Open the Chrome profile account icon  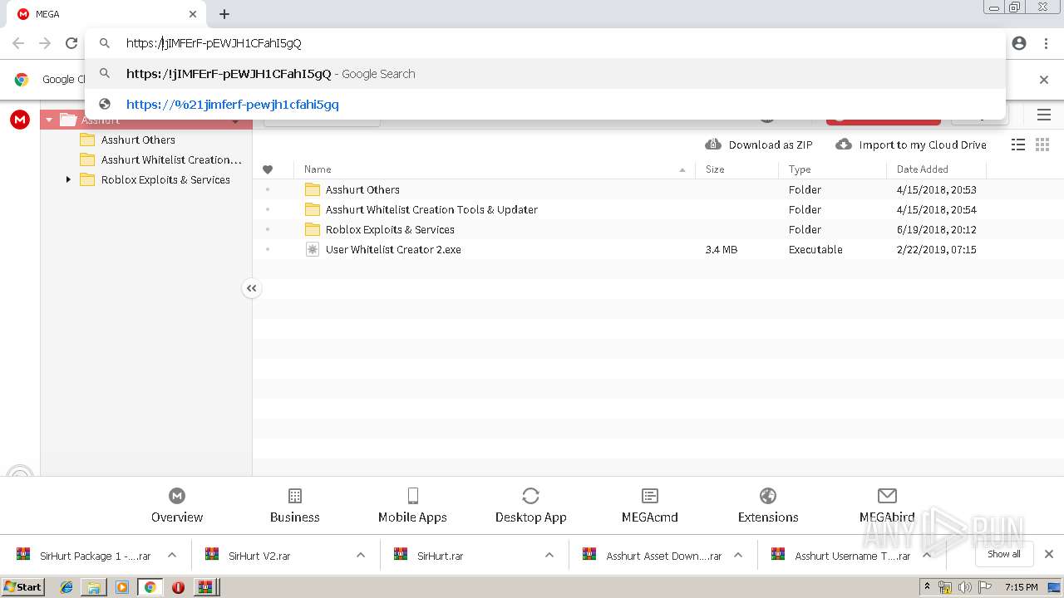[x=1019, y=43]
